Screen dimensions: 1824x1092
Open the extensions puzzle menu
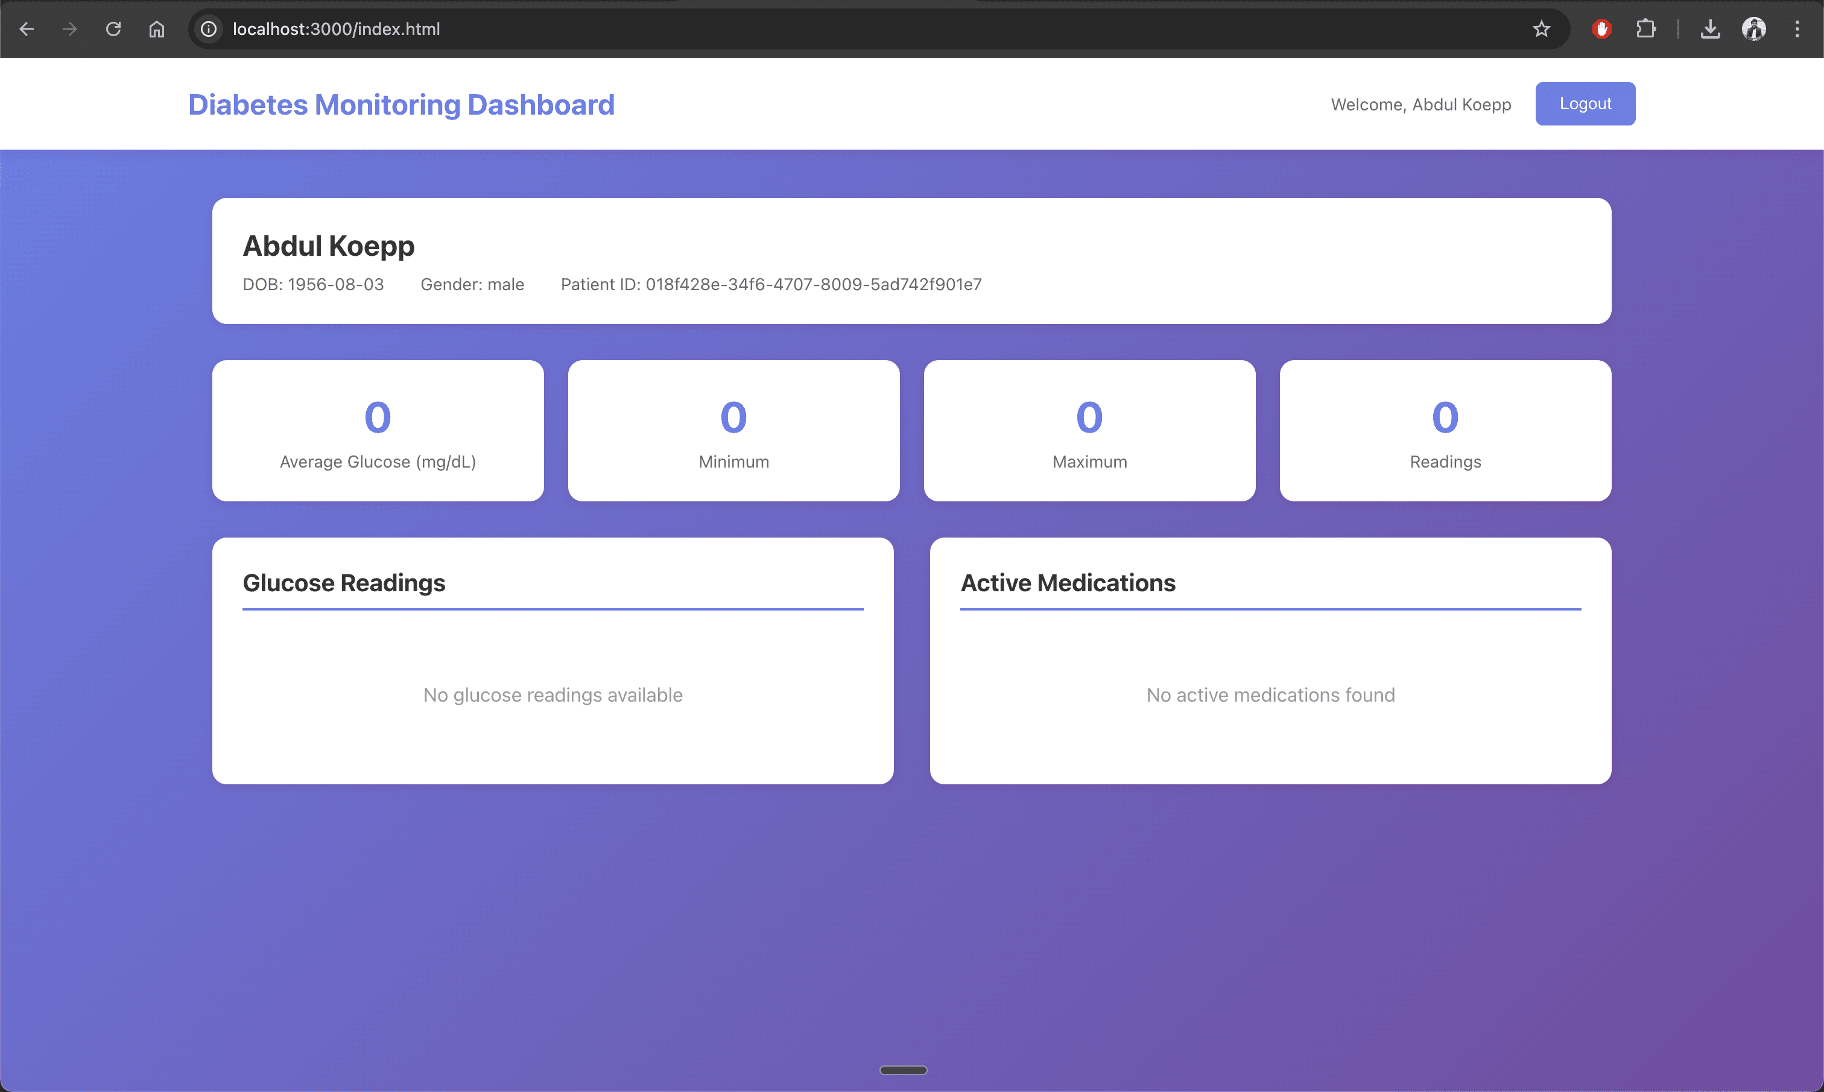coord(1646,29)
